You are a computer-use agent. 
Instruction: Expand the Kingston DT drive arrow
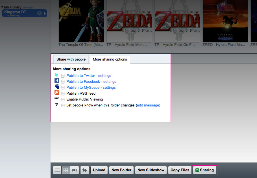click(45, 13)
